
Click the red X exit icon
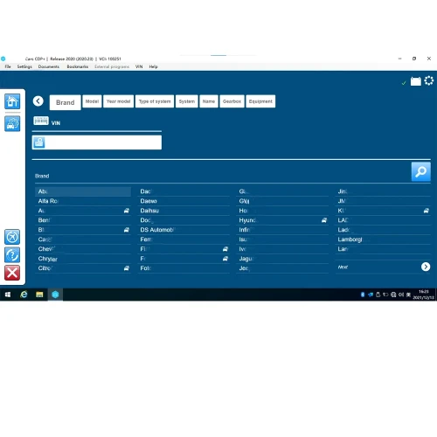coord(12,273)
